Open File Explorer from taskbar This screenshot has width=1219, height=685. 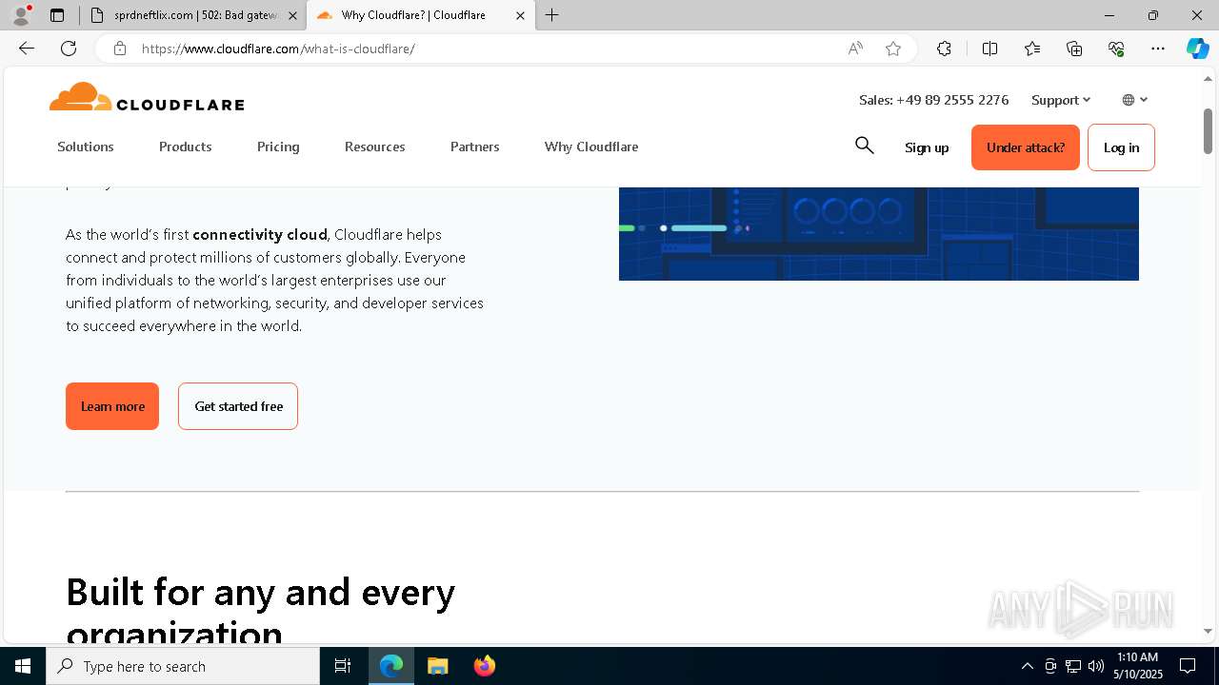tap(437, 666)
